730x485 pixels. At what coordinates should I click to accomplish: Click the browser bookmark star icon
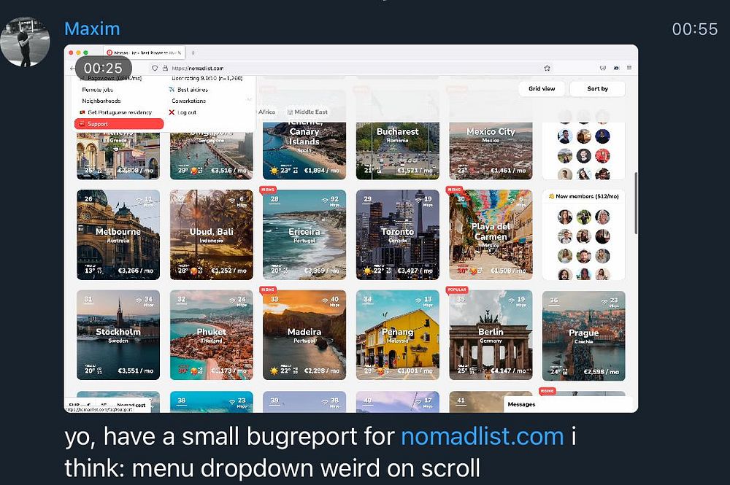(x=547, y=68)
